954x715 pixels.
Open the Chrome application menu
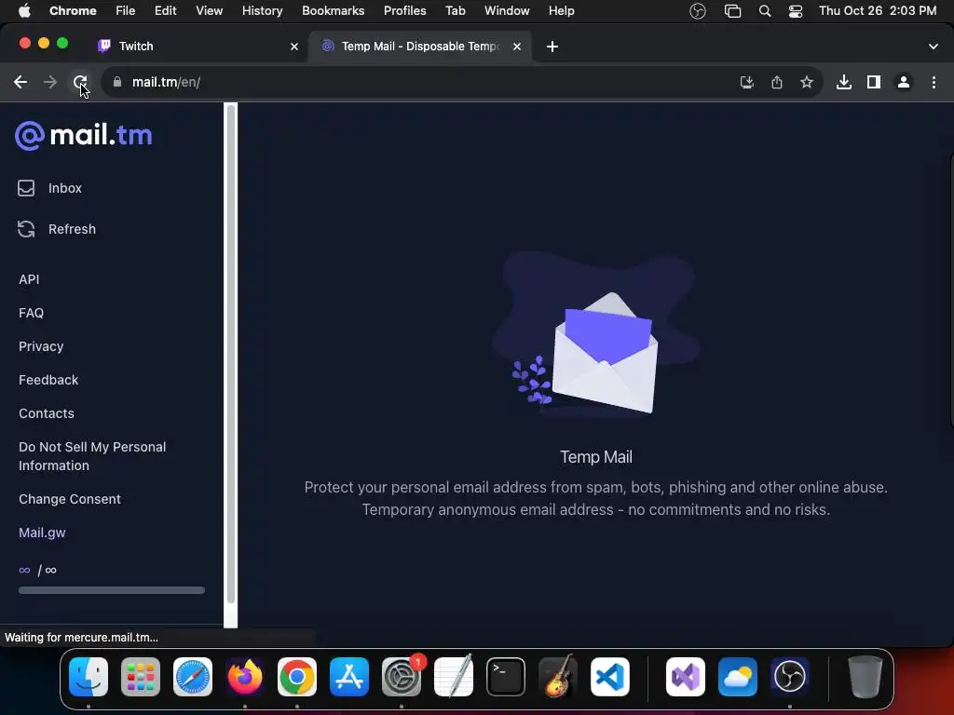tap(73, 11)
